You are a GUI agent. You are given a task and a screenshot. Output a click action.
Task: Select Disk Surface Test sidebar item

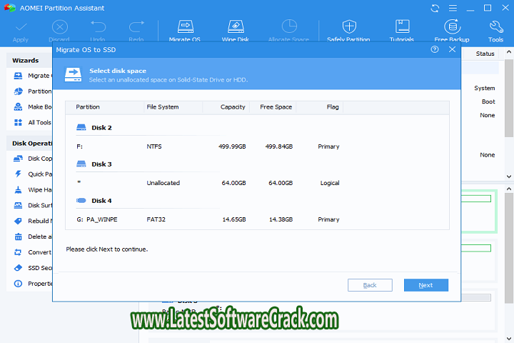32,206
